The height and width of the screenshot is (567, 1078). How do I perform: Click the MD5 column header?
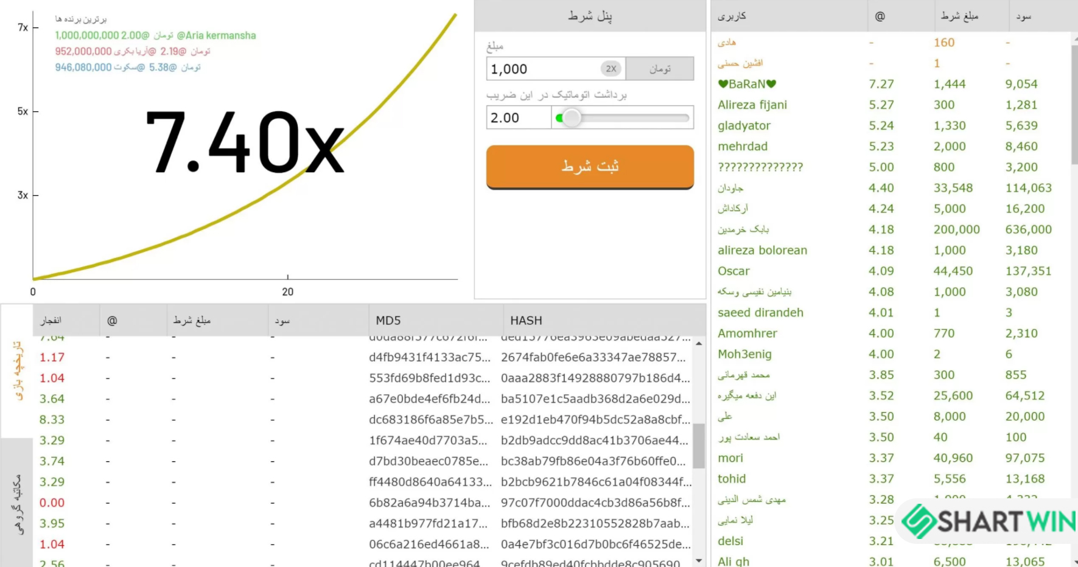pos(388,321)
